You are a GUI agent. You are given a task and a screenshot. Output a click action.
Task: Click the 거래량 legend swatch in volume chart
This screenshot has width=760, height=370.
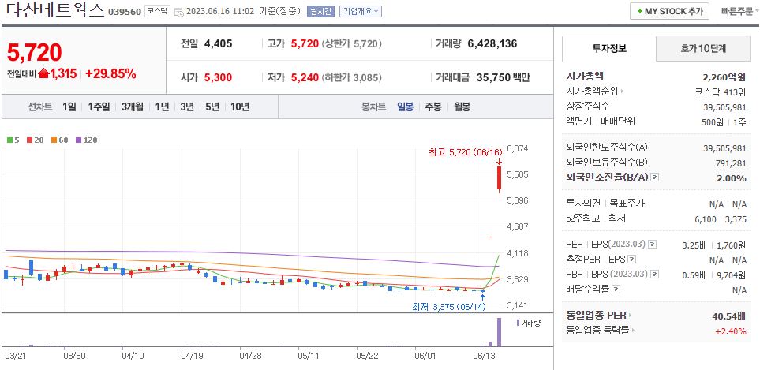(518, 323)
